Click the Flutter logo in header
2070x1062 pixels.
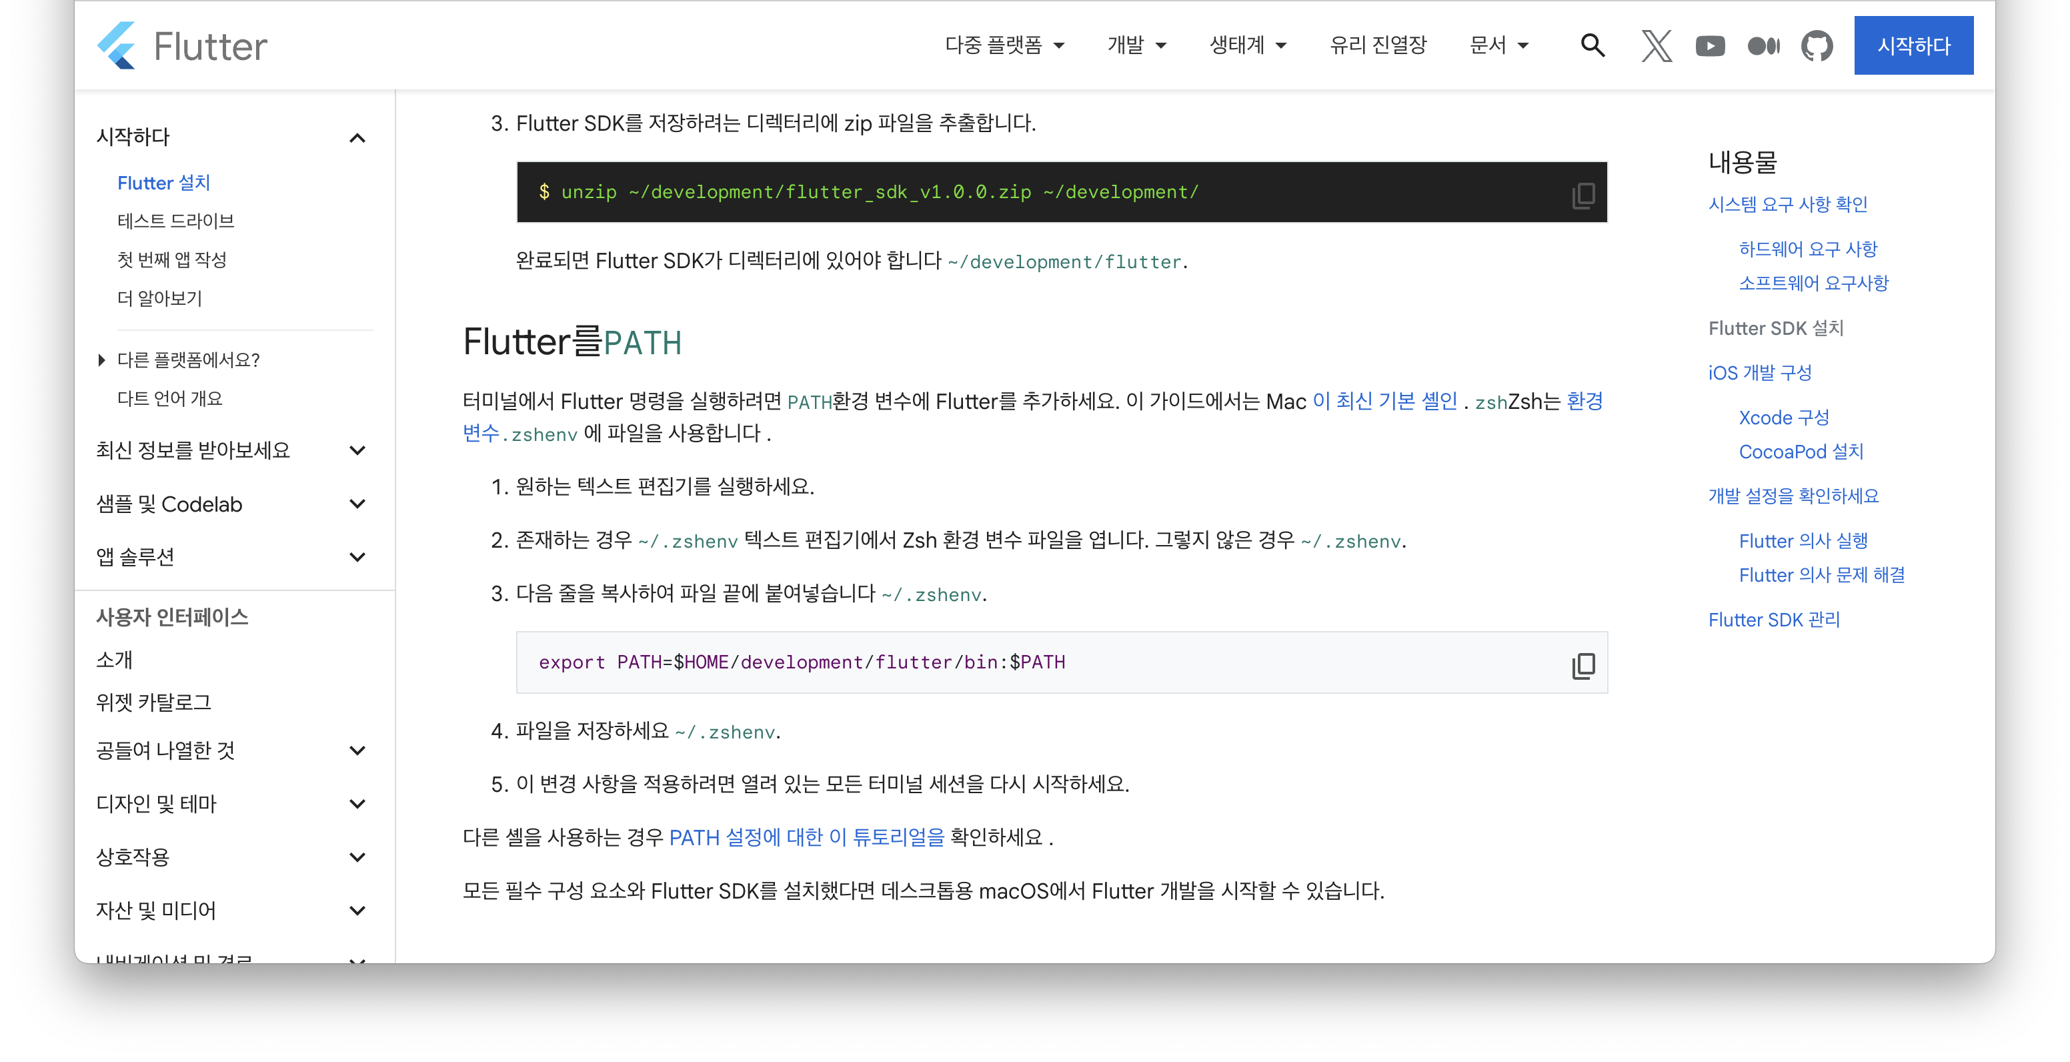pyautogui.click(x=181, y=46)
